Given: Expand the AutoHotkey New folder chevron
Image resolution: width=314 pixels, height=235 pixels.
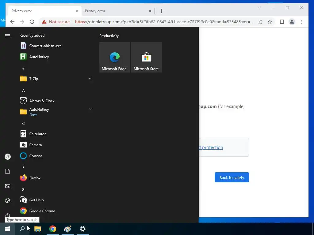Looking at the screenshot, I should [x=90, y=109].
